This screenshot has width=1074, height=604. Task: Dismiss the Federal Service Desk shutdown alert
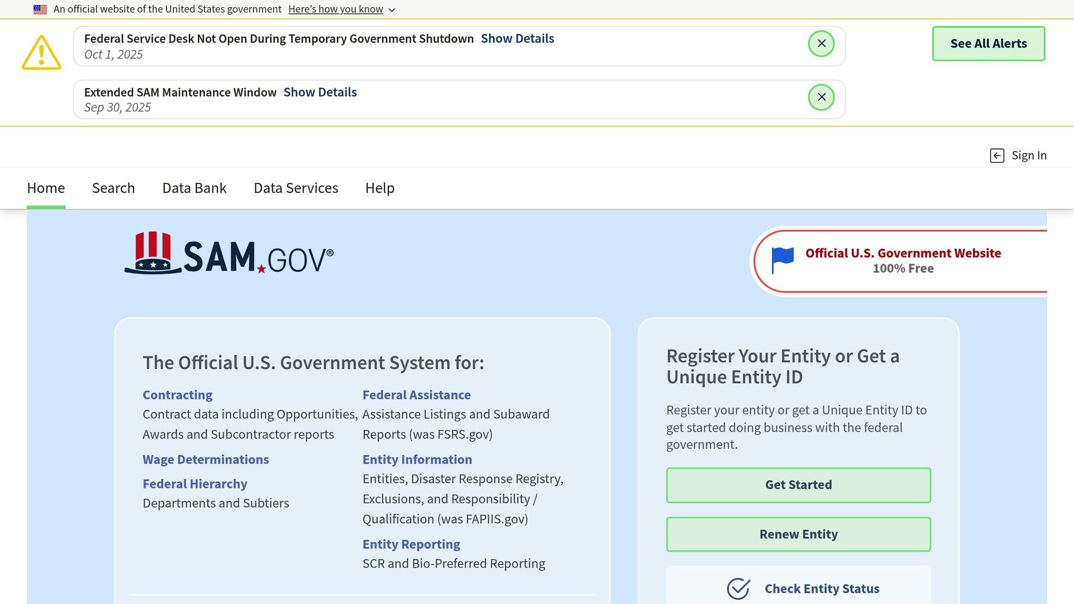[821, 44]
